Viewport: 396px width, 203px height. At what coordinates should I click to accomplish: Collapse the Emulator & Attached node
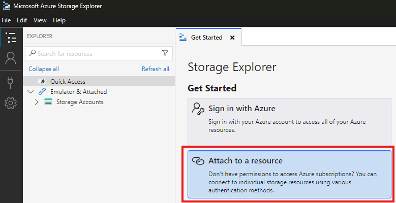pyautogui.click(x=31, y=92)
